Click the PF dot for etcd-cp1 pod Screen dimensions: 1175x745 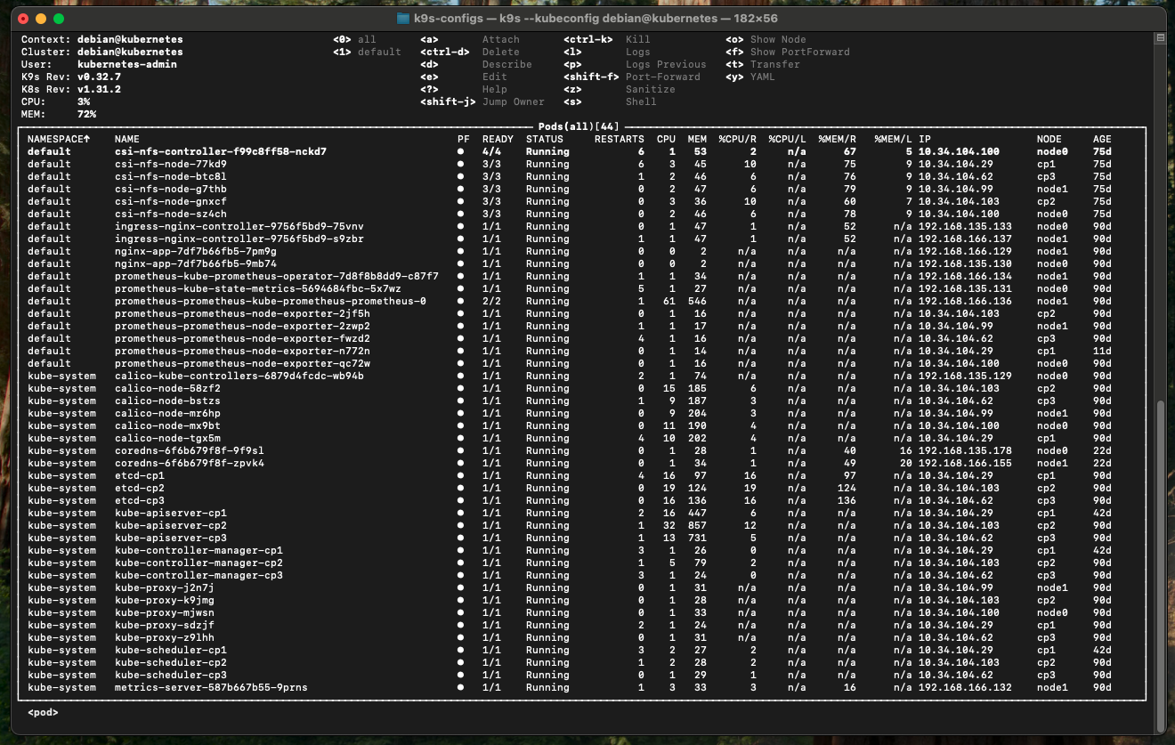pos(460,476)
